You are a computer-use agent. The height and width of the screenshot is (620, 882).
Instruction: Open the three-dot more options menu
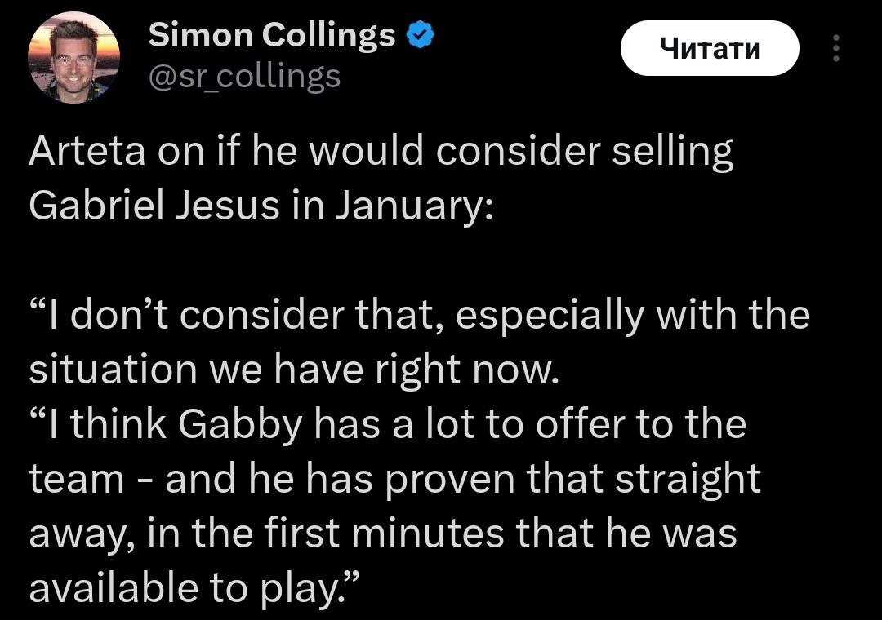click(x=835, y=49)
